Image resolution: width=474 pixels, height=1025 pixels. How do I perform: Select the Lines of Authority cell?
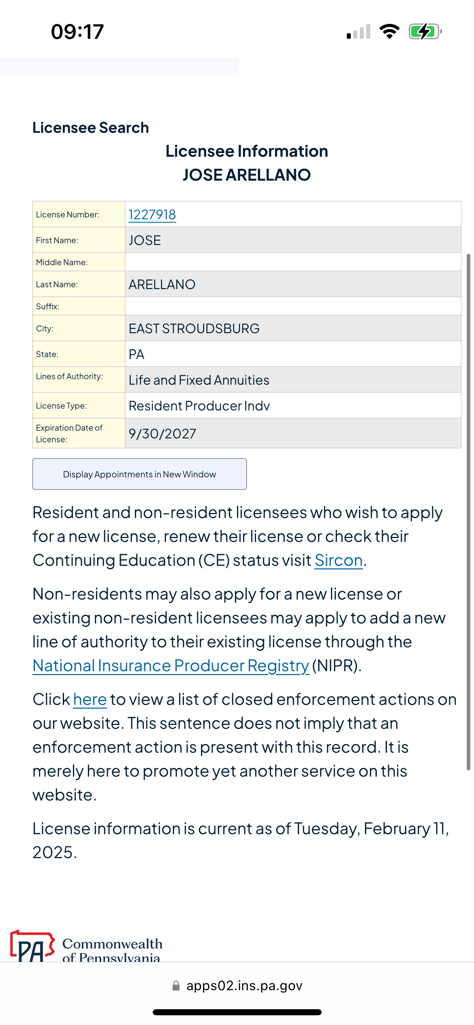coord(199,379)
